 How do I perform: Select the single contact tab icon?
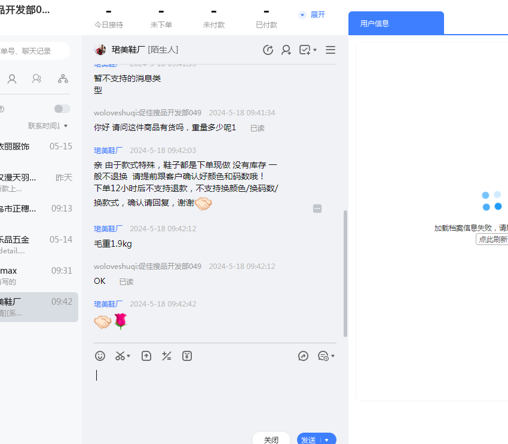pyautogui.click(x=12, y=78)
